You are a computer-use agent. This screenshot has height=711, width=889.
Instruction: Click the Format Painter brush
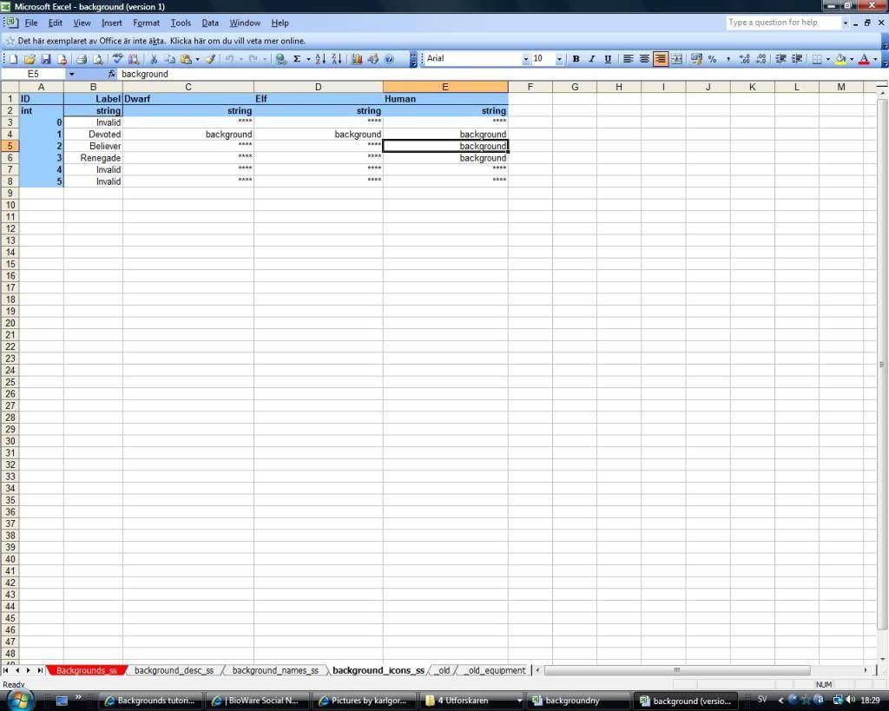210,59
